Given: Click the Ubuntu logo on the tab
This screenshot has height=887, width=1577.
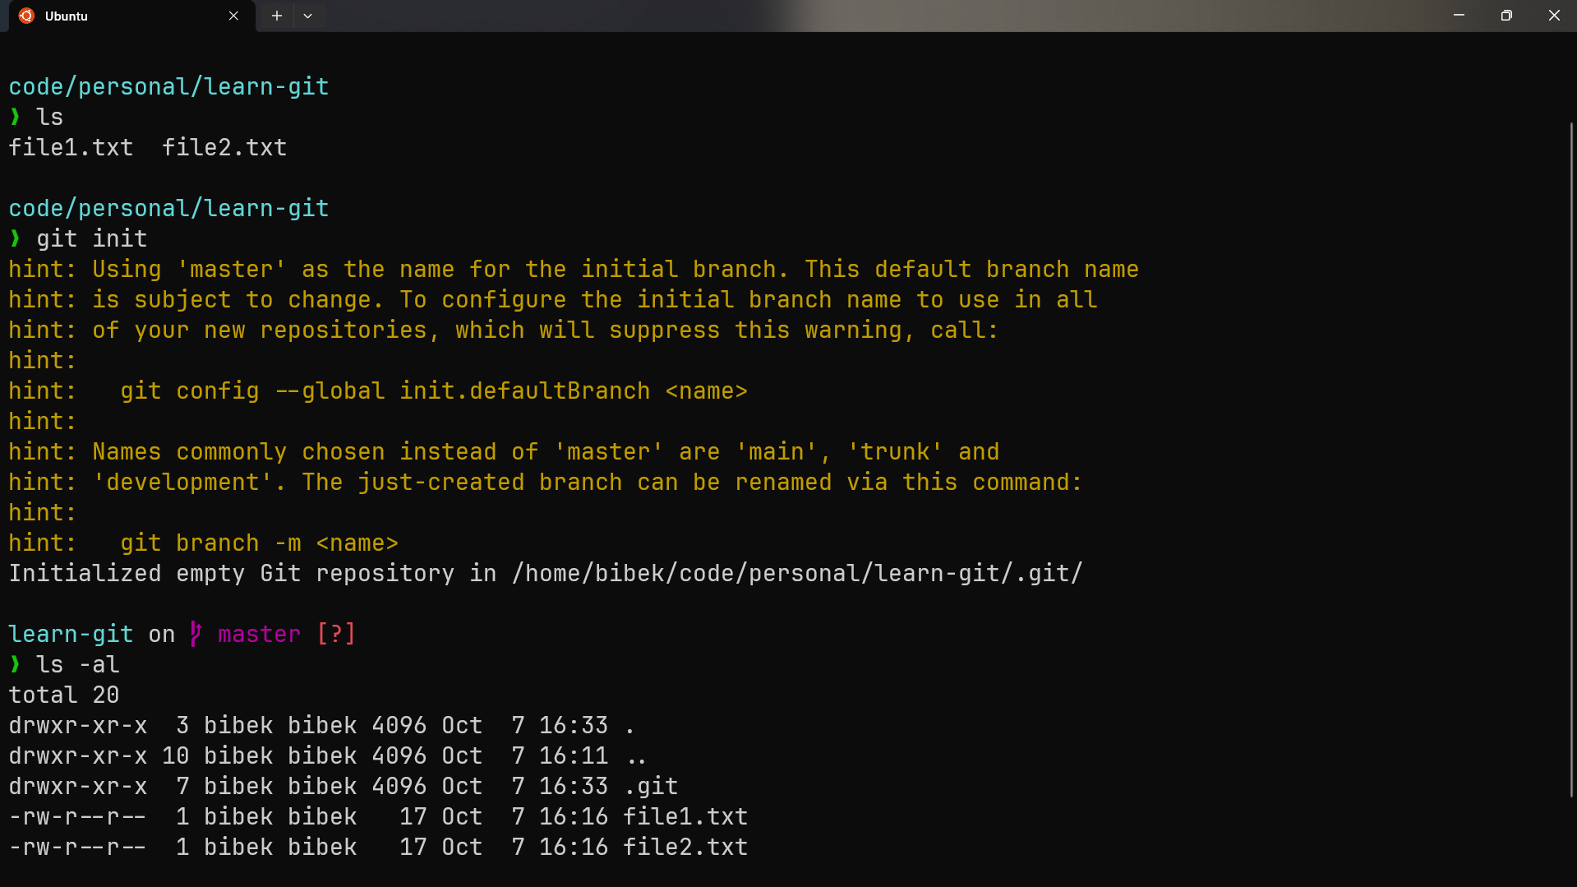Looking at the screenshot, I should [25, 16].
